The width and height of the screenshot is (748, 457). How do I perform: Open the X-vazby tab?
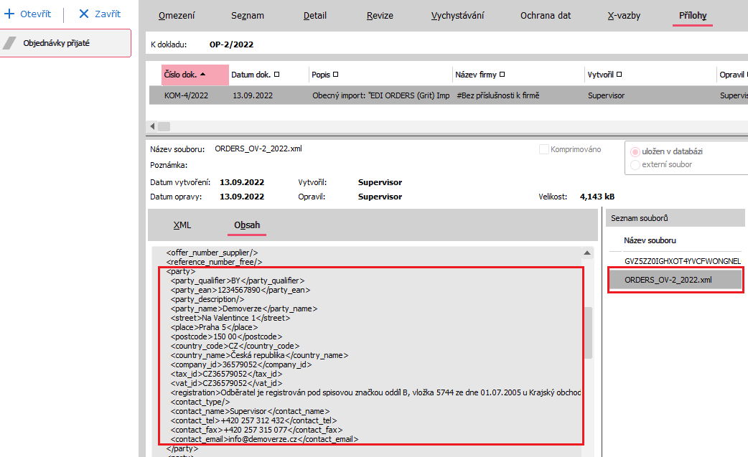pos(624,15)
